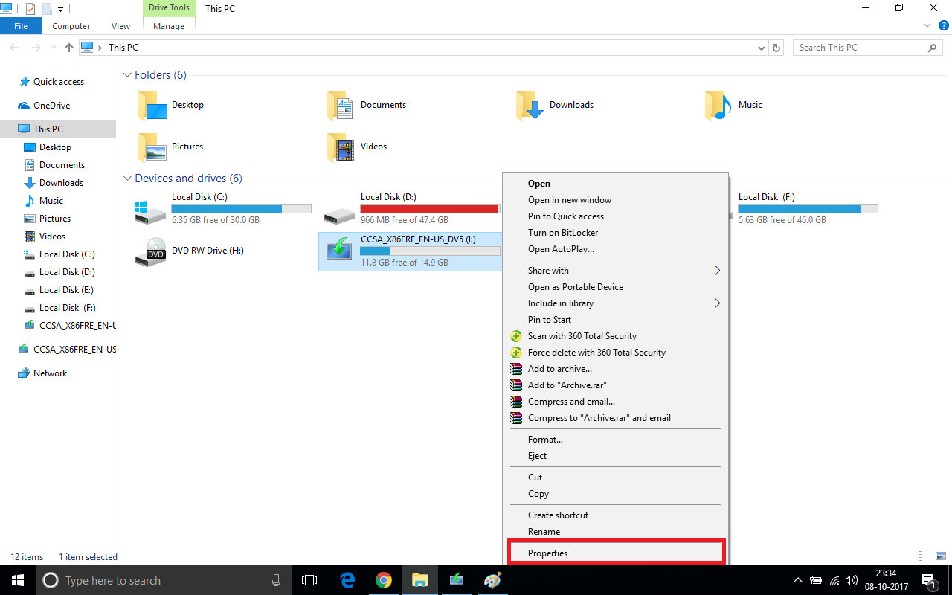Navigate up to the parent folder

[x=68, y=47]
